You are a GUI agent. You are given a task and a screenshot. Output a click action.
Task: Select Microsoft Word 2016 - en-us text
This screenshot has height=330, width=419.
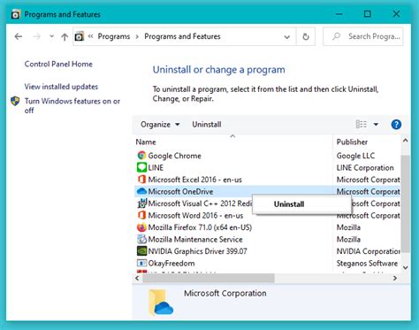coord(195,216)
